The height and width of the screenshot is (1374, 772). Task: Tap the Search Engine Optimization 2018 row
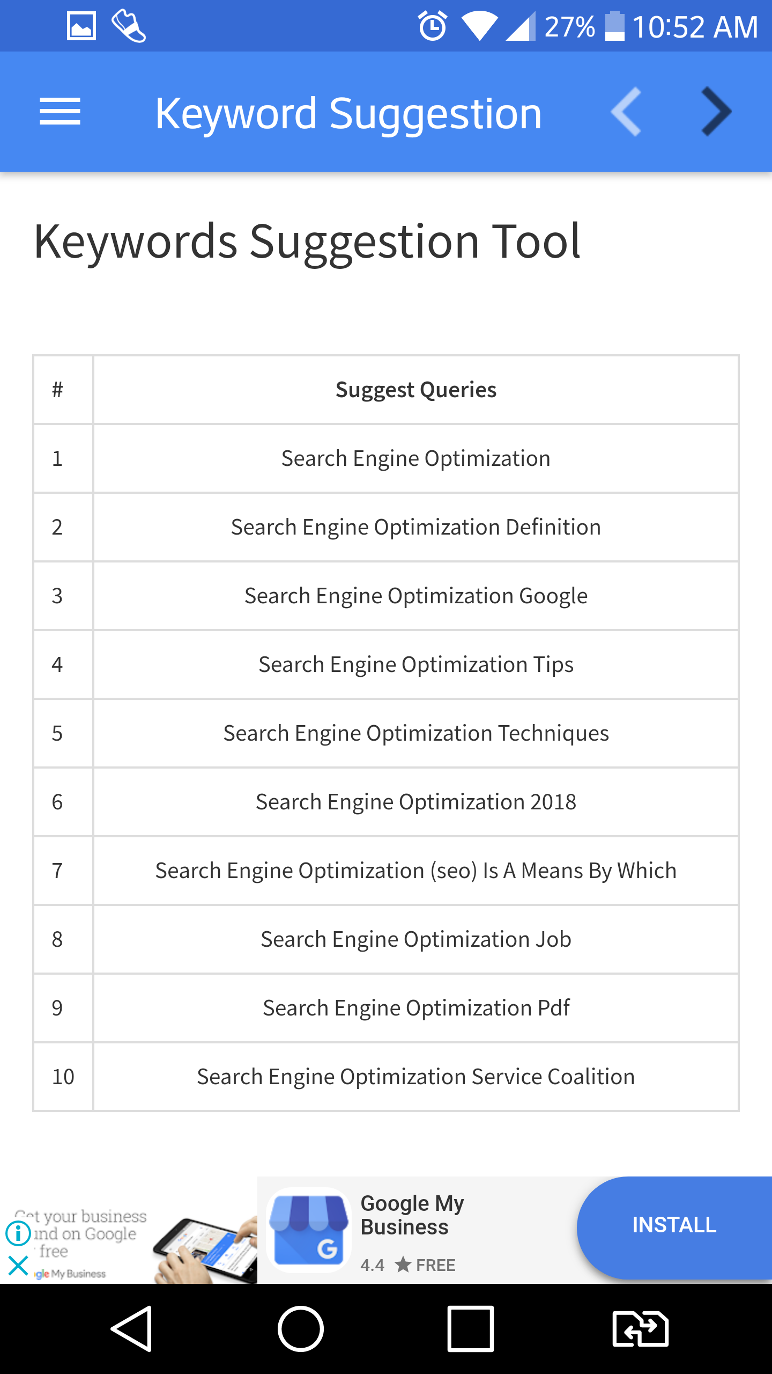click(x=415, y=802)
